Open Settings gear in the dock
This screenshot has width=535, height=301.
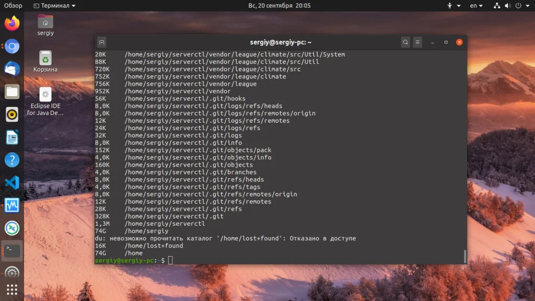[12, 273]
